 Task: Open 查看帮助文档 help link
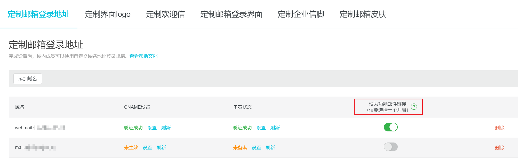143,56
